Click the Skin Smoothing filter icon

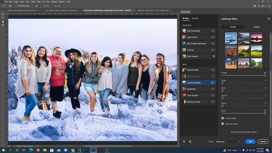pos(184,31)
